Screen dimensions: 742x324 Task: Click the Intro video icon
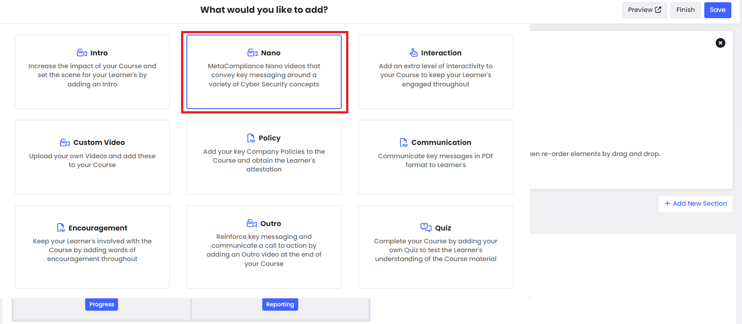82,53
